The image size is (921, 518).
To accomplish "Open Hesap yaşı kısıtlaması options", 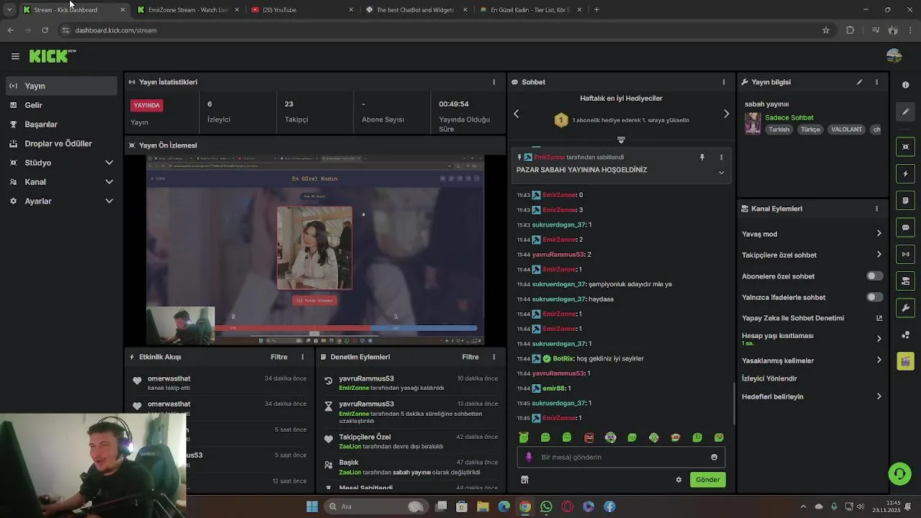I will [x=879, y=339].
